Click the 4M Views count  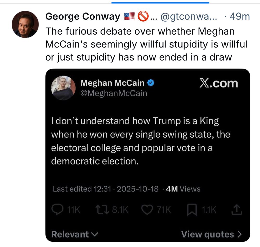pyautogui.click(x=183, y=189)
